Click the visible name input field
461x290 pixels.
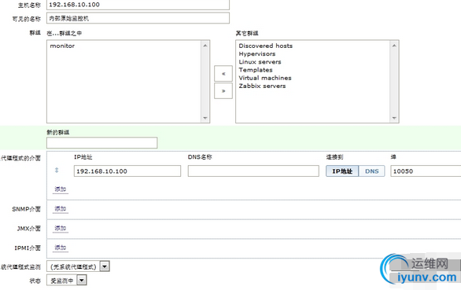pyautogui.click(x=138, y=18)
